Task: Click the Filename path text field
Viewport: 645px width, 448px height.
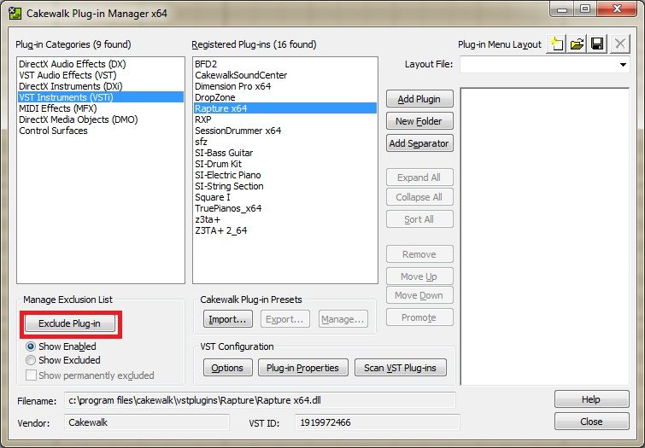Action: [x=261, y=399]
